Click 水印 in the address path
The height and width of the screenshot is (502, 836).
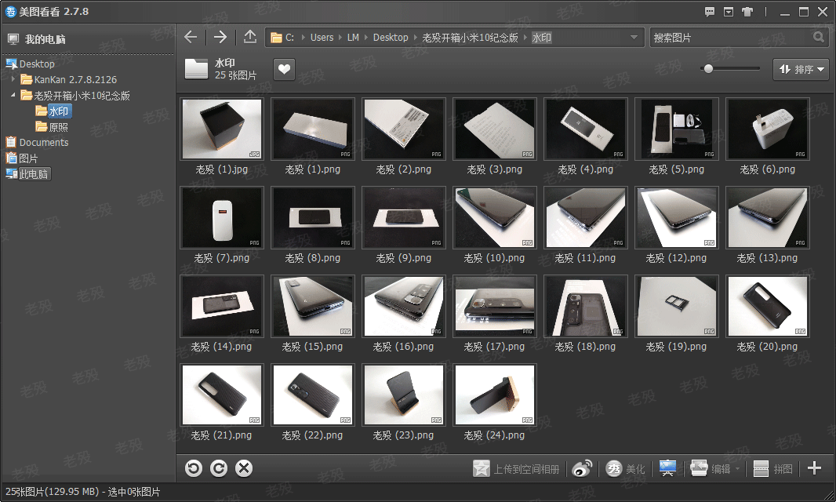point(541,38)
